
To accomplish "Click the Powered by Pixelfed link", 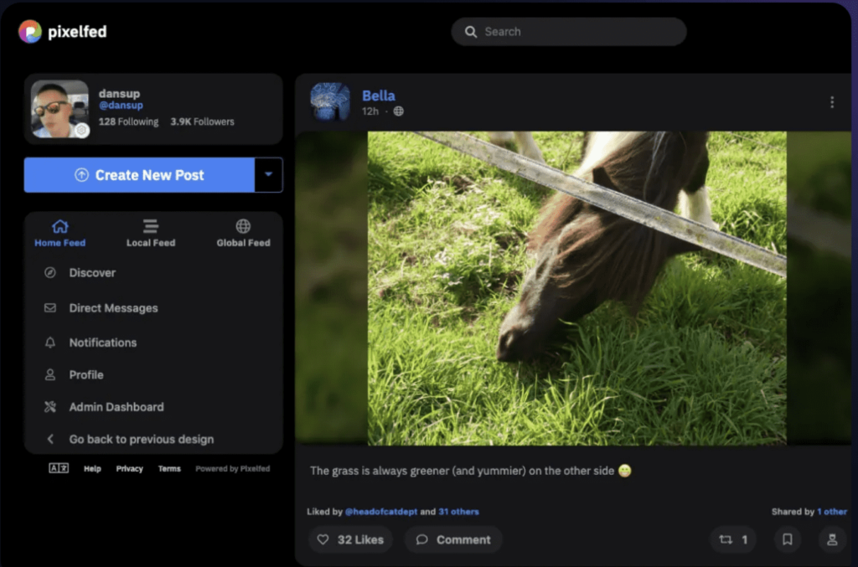I will 233,468.
